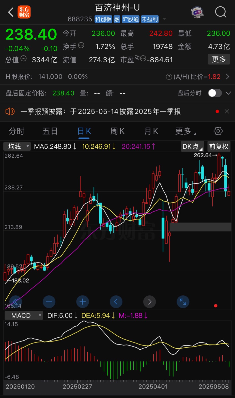Open the DK点 dropdown
The height and width of the screenshot is (398, 235).
click(x=193, y=146)
